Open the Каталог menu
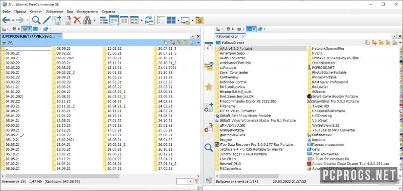Viewport: 403px width, 191px height. pos(36,12)
